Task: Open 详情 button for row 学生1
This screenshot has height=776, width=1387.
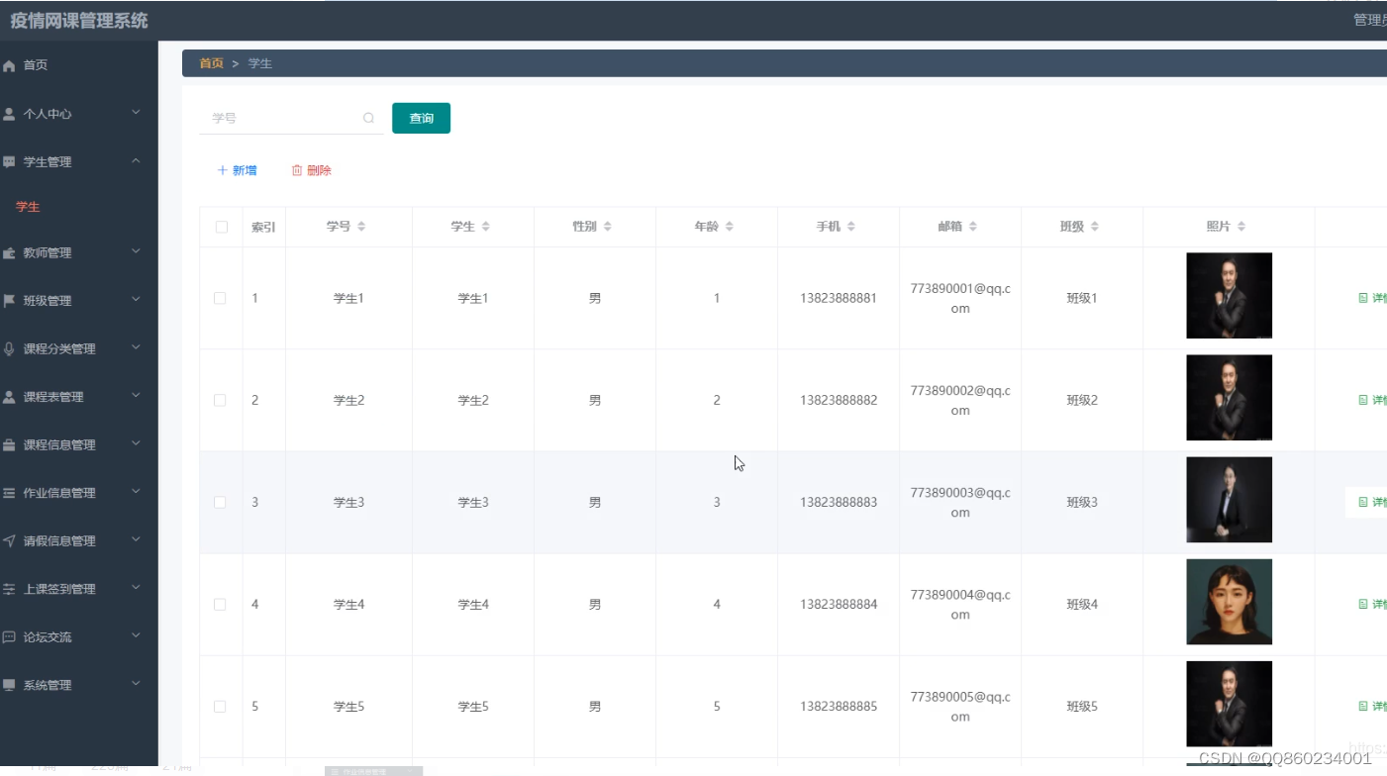Action: [x=1372, y=298]
